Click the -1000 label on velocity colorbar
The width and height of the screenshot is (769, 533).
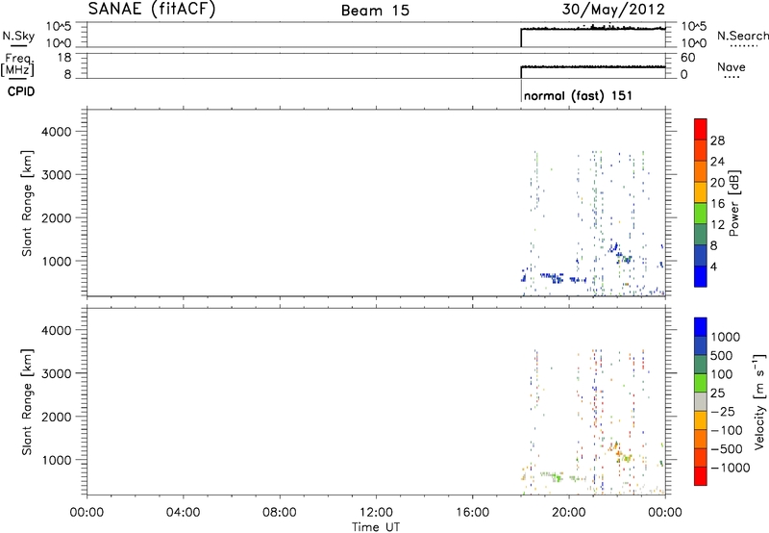731,468
